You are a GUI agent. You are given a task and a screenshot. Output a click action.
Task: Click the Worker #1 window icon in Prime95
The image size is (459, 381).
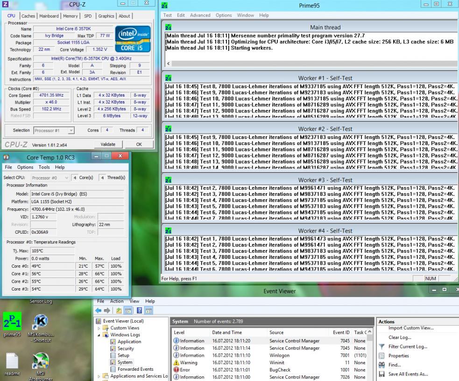[168, 78]
